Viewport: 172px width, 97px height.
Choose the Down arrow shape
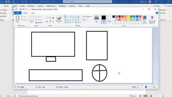click(70, 22)
